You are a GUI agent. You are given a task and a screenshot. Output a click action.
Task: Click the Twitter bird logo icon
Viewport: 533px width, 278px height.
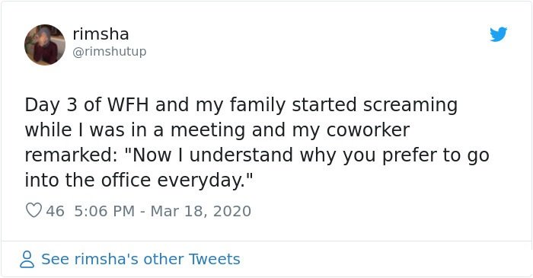[498, 34]
